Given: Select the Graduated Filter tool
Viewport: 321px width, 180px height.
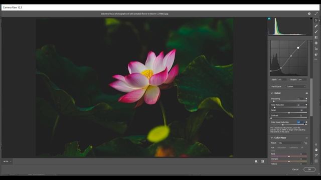Looking at the screenshot, I should [x=316, y=37].
